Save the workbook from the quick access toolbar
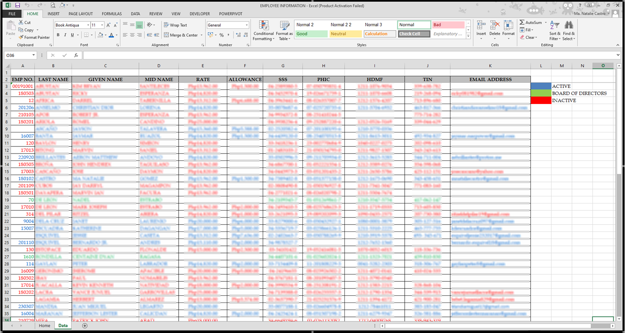Screen dimensions: 625x333 point(17,5)
